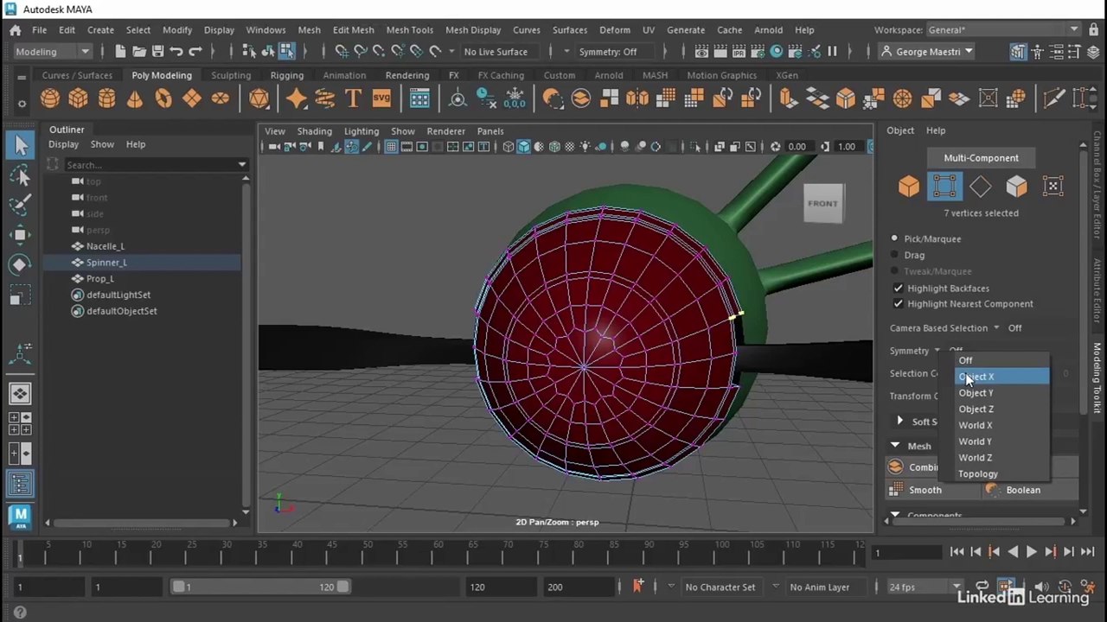Select Nacelle_L in the Outliner
Viewport: 1107px width, 622px height.
[x=106, y=246]
